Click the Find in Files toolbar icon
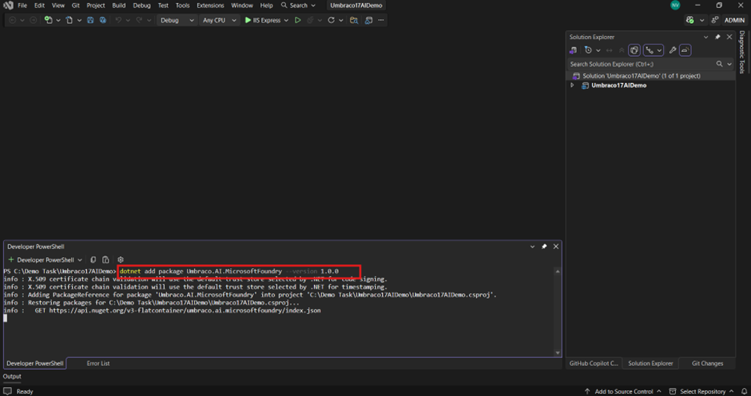The width and height of the screenshot is (751, 396). [354, 20]
